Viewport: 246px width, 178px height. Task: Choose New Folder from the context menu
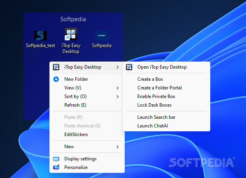point(87,79)
